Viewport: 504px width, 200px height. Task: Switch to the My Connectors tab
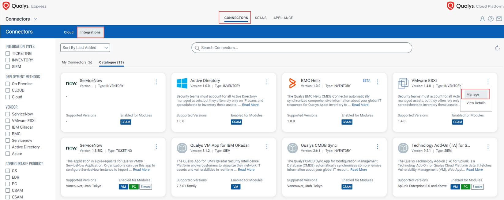77,62
